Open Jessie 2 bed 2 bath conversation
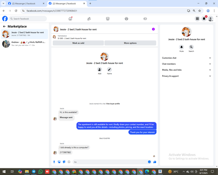The height and width of the screenshot is (175, 218). click(24, 34)
